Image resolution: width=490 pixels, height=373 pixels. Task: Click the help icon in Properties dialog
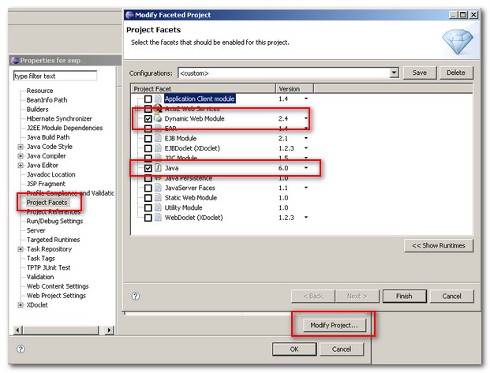(x=21, y=349)
